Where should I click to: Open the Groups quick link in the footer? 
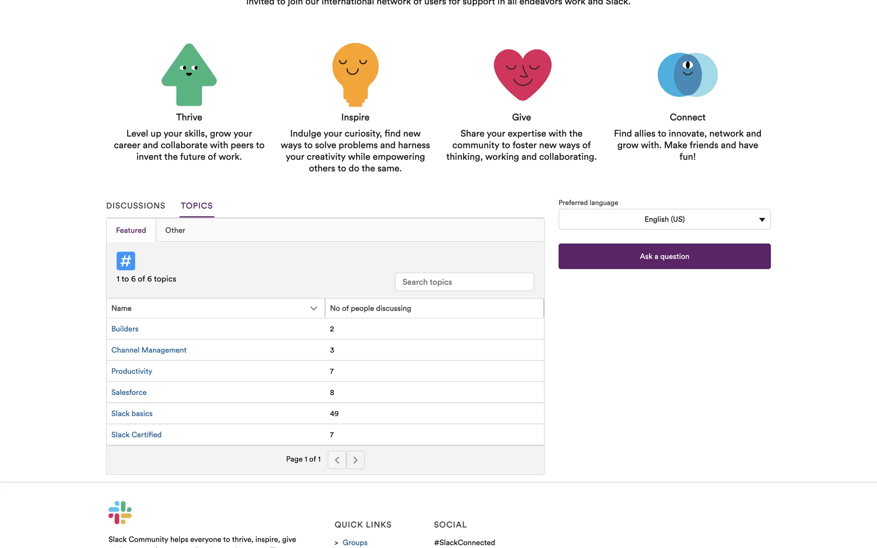355,542
